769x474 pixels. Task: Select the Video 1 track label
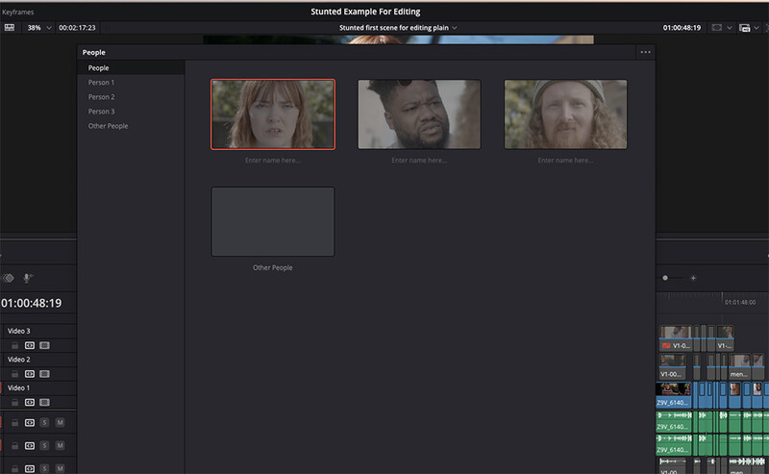coord(18,388)
